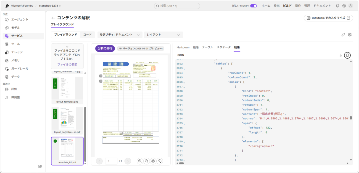Viewport: 359px width, 173px height.
Task: Select the layout_formulas.png sample thumbnail
Action: [67, 90]
